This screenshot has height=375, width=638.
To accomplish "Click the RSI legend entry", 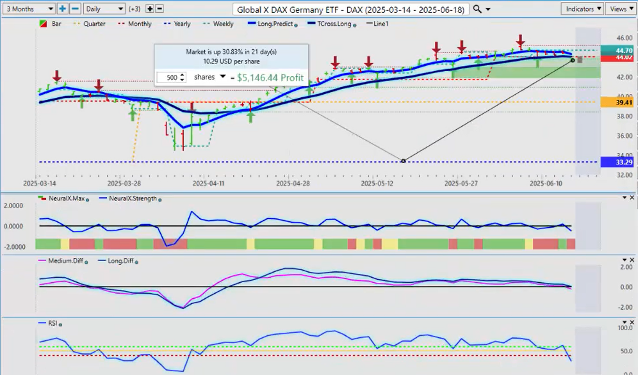I will click(48, 323).
